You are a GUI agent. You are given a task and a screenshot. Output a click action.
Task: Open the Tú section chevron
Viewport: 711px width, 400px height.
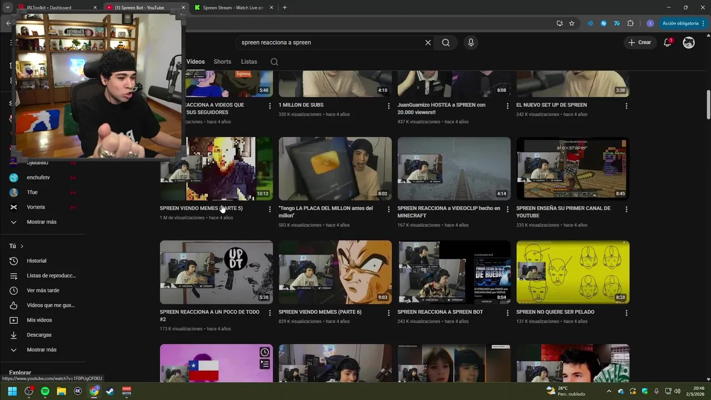click(22, 246)
